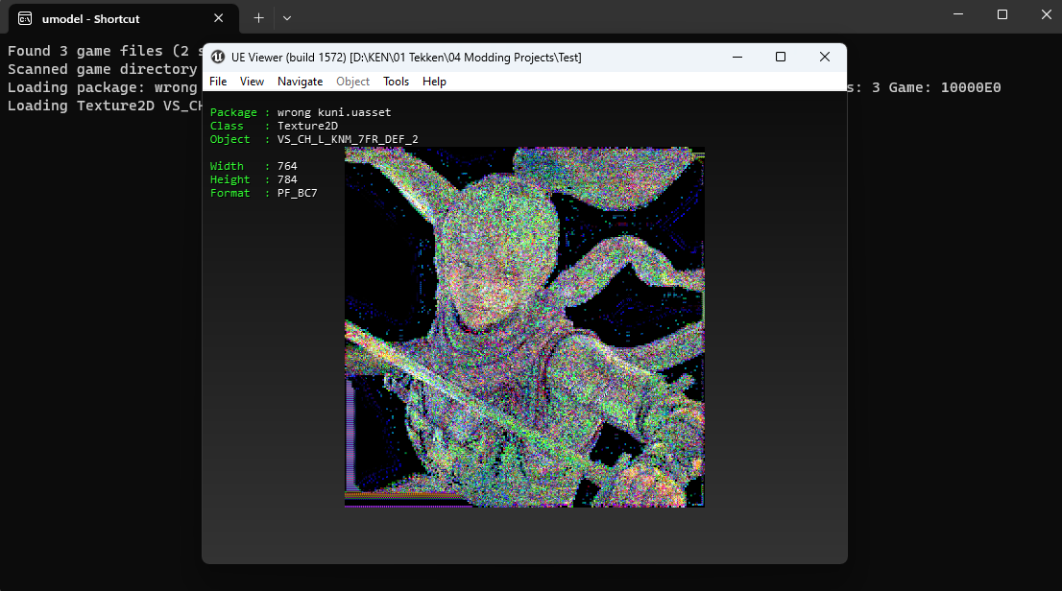Click the format value 'PF_BC7'

point(298,193)
